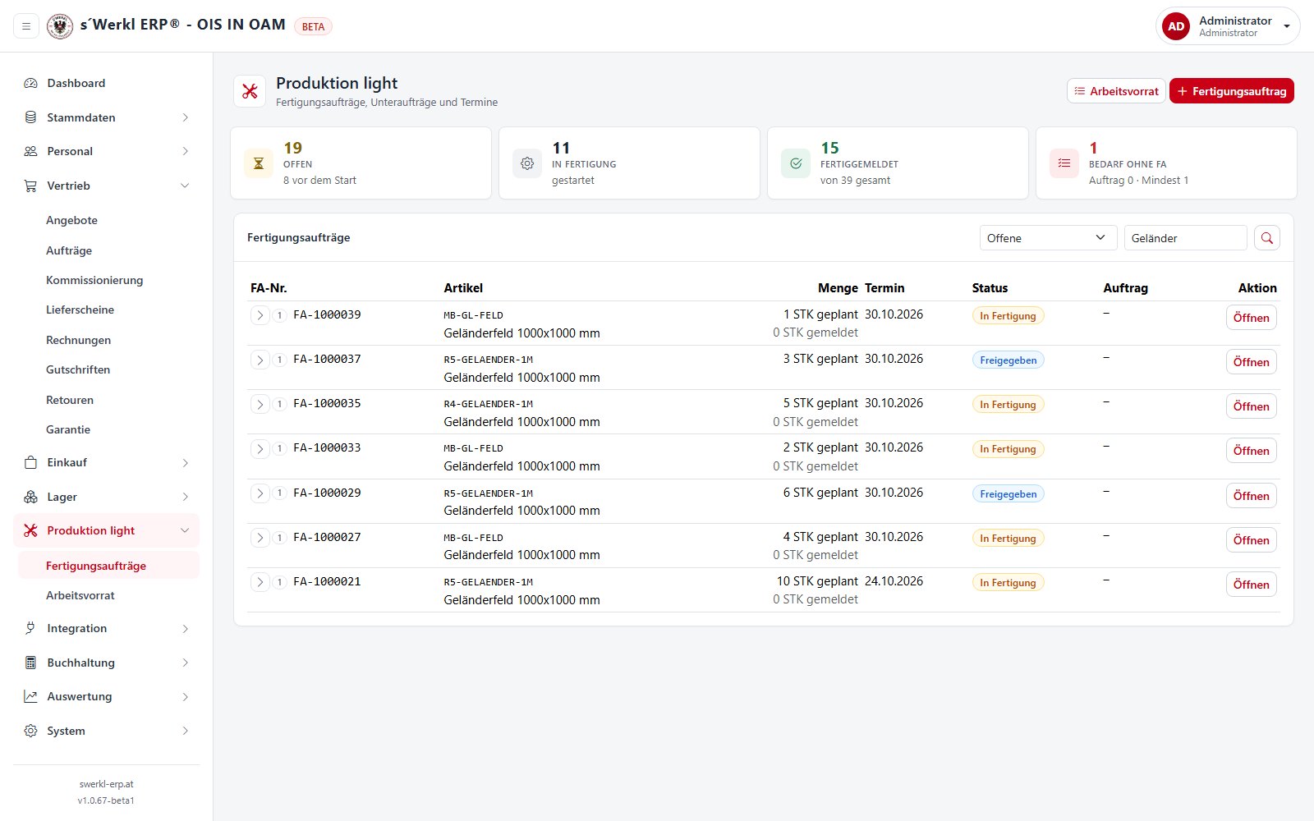Click the Einkauf bag icon
The height and width of the screenshot is (821, 1314).
tap(30, 462)
